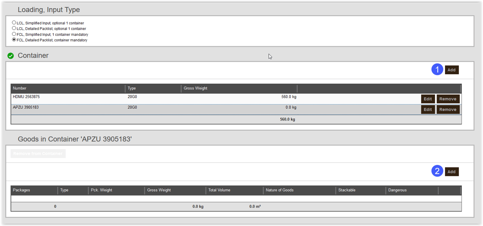The width and height of the screenshot is (483, 226).
Task: Remove container APZU 3905183
Action: [448, 110]
